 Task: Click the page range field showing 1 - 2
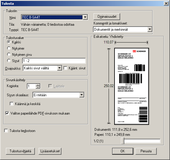54,61
